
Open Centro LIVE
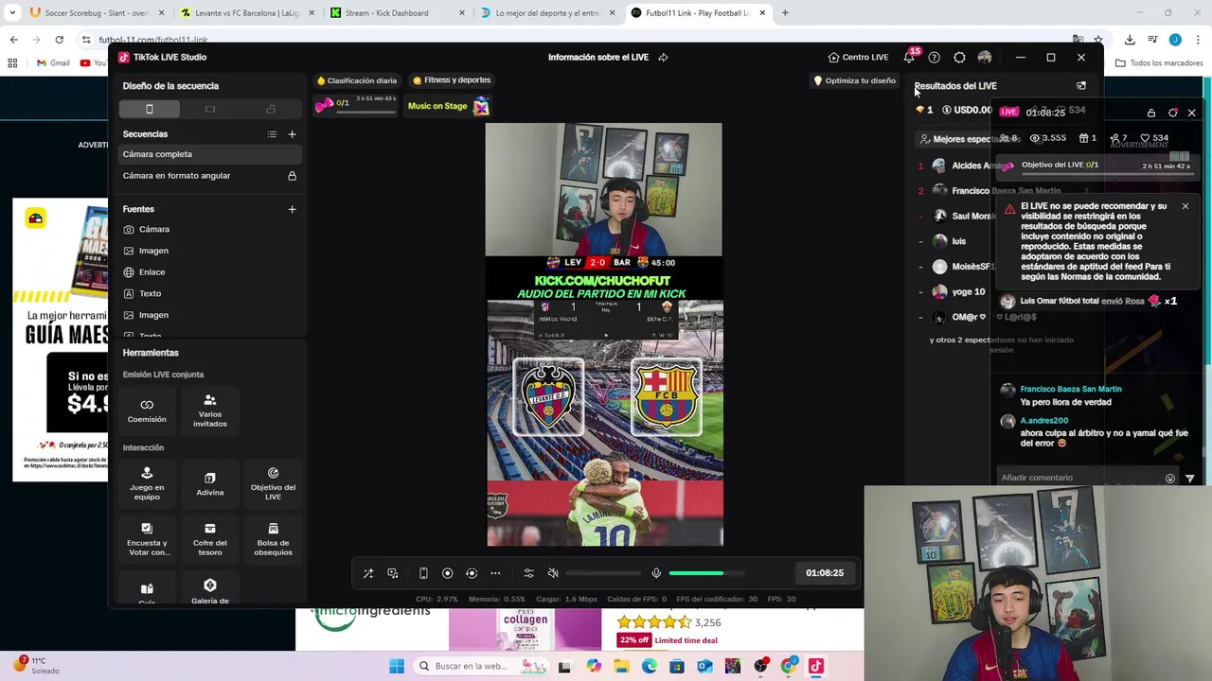[x=858, y=57]
